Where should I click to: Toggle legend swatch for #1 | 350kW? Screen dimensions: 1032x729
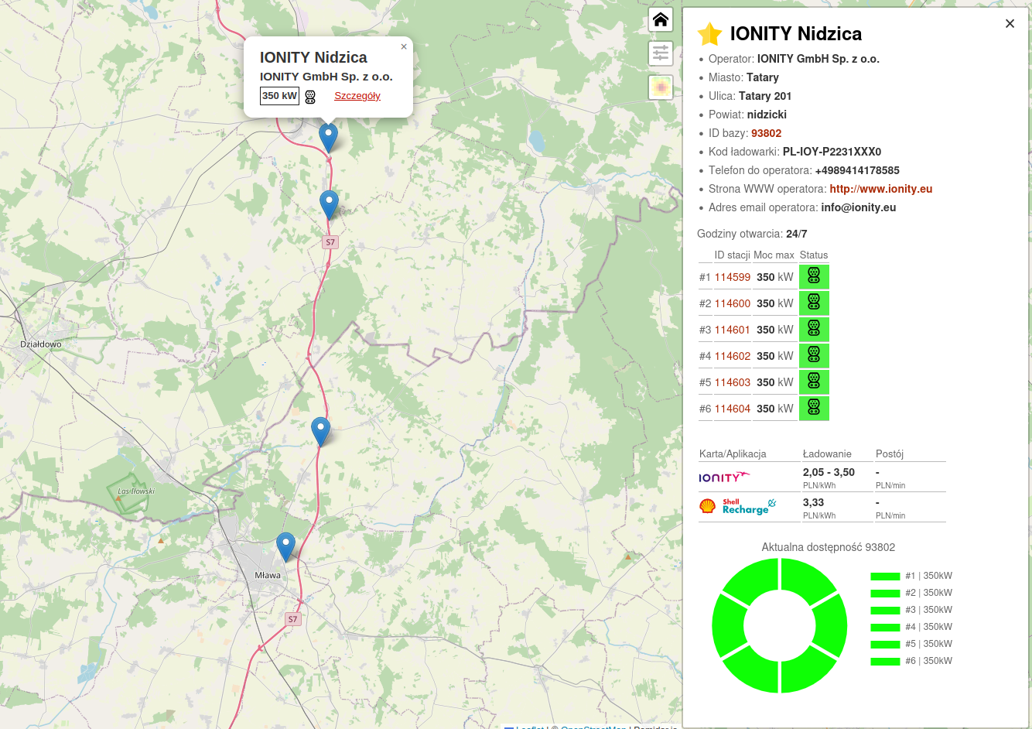(885, 577)
